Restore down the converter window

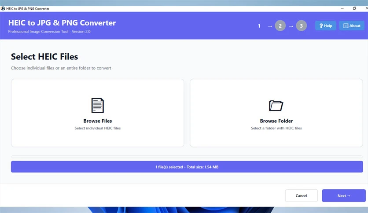click(354, 8)
